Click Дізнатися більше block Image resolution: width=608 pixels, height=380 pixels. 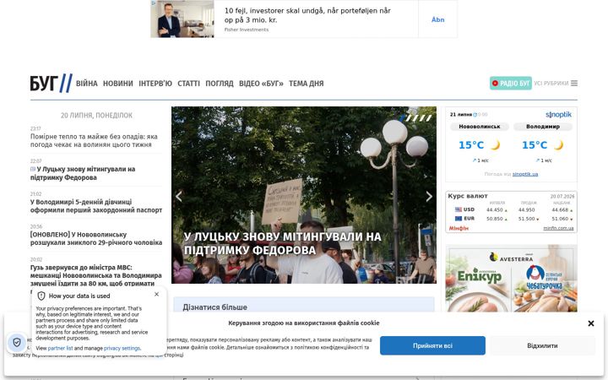click(304, 306)
